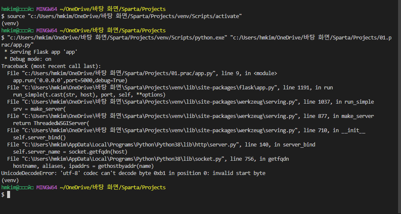Click the traceback line ending 'line 9, in <module>'
Viewport: 401px width, 214px height.
142,73
